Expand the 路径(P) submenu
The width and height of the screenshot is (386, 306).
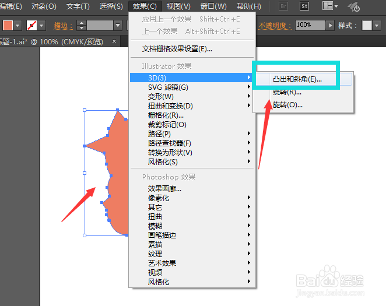click(x=192, y=134)
